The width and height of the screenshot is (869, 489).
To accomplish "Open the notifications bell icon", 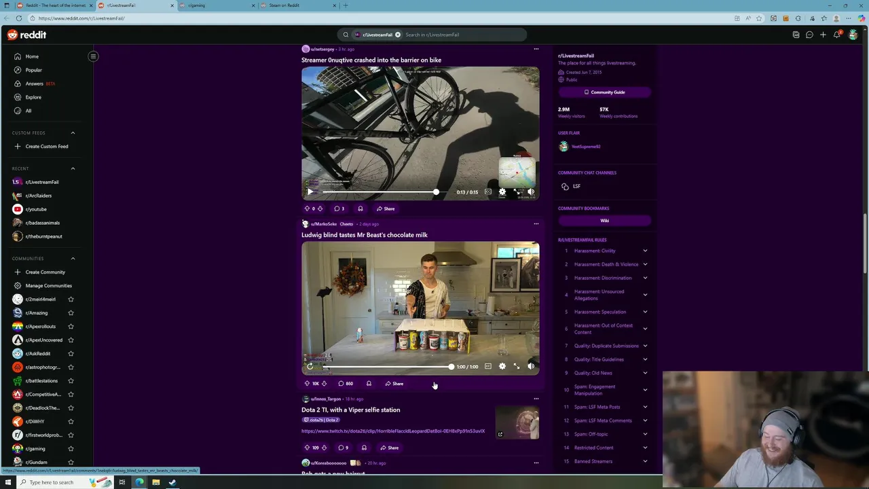I will [837, 35].
